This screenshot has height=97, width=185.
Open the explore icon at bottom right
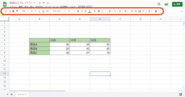(181, 94)
